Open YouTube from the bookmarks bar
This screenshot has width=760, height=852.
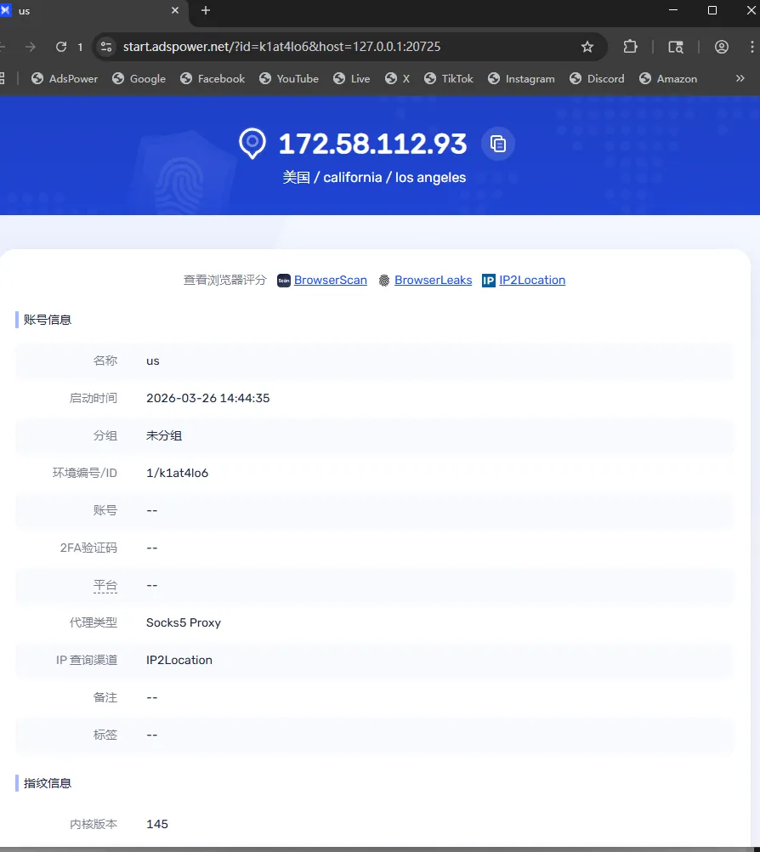pyautogui.click(x=288, y=78)
